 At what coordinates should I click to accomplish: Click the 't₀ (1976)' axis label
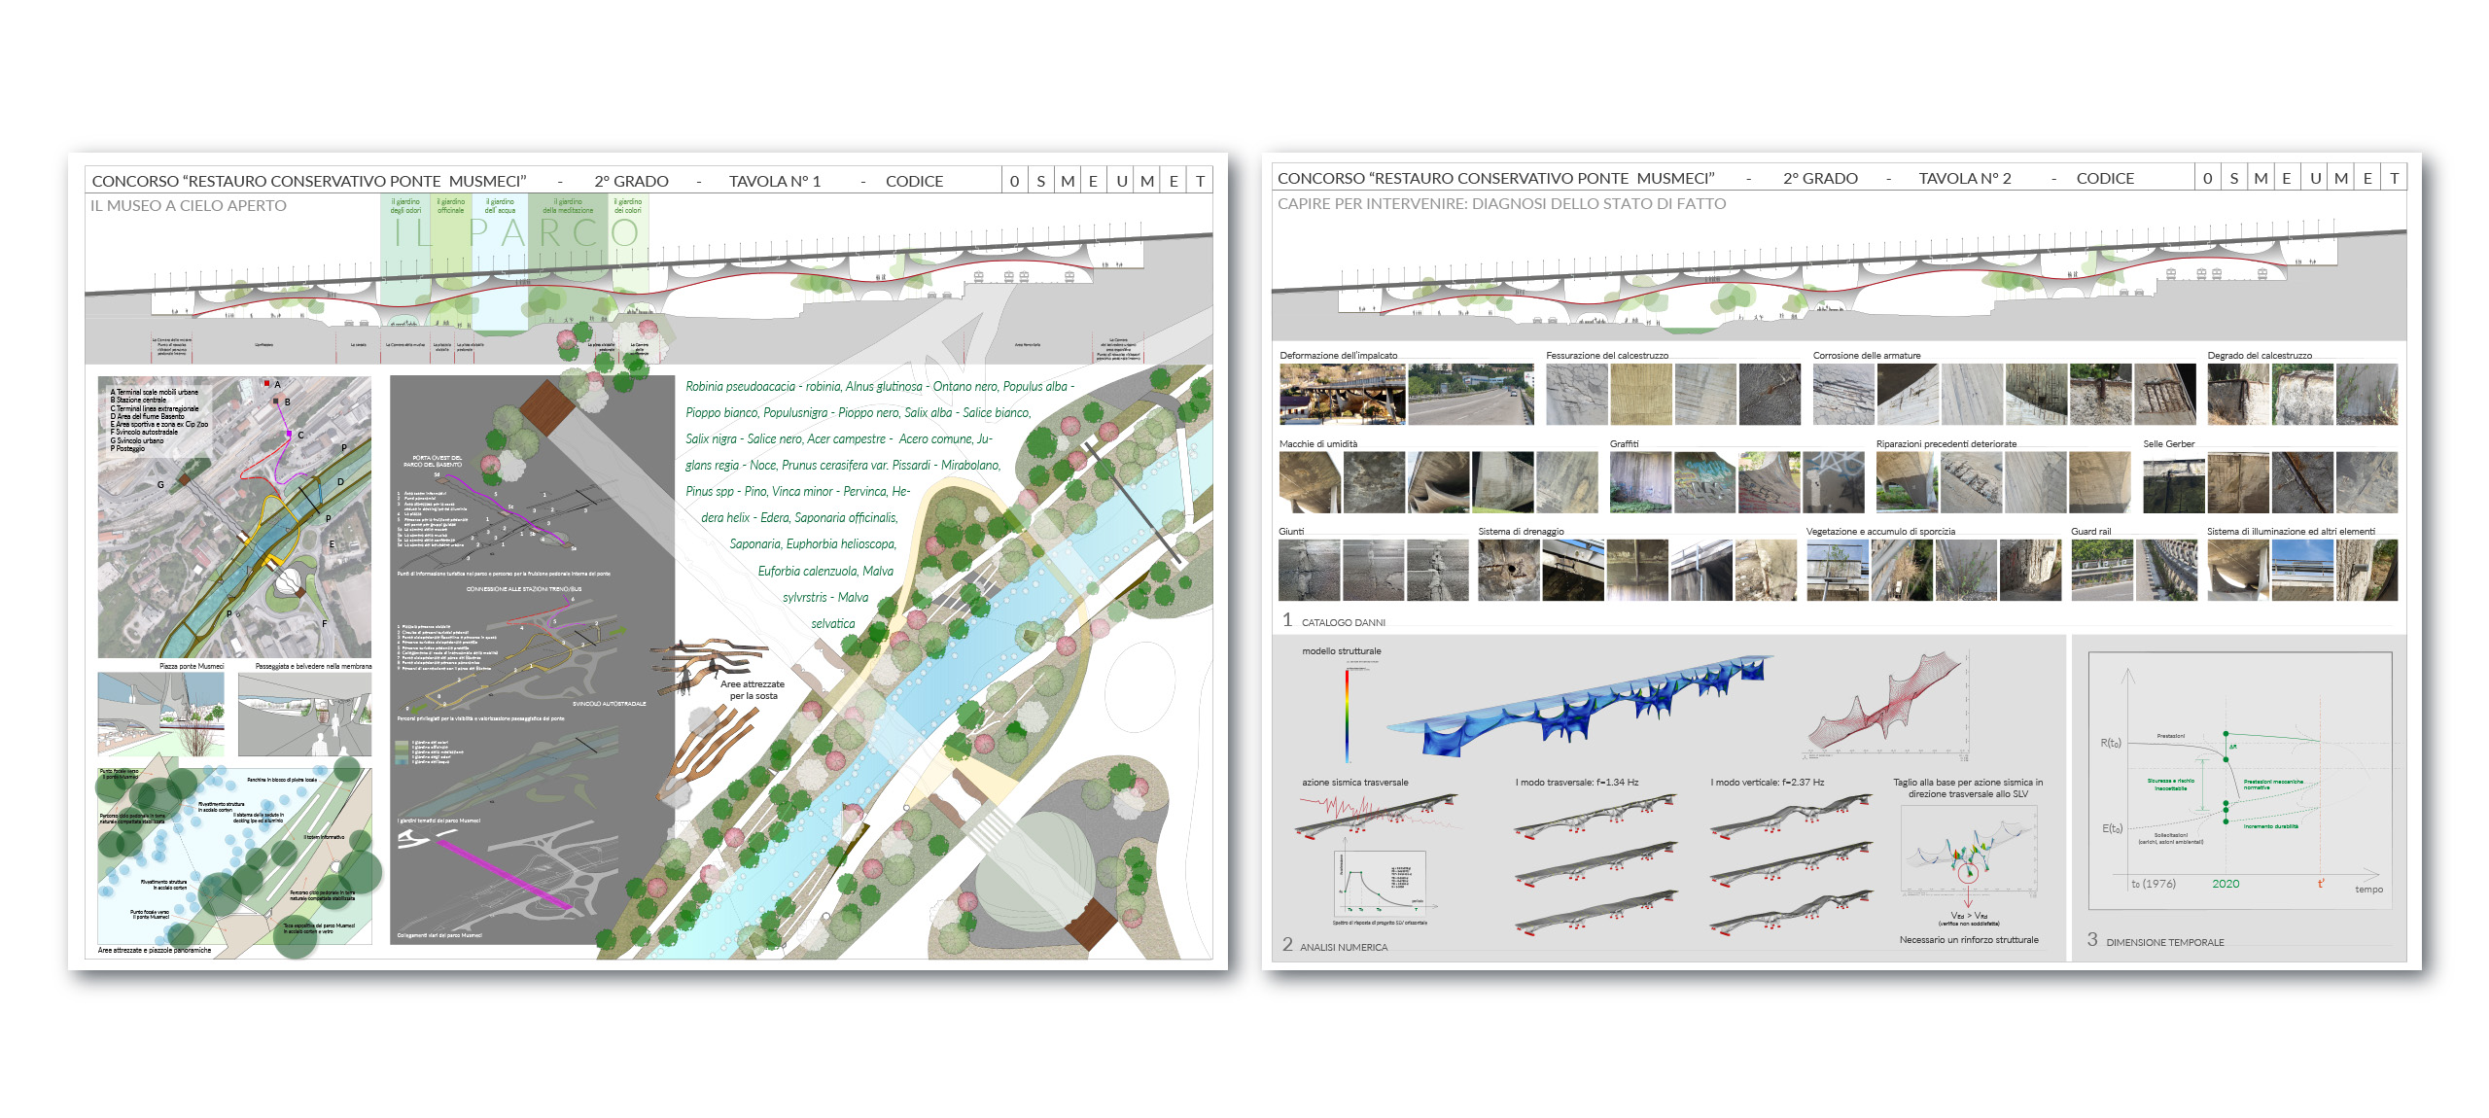(2154, 884)
